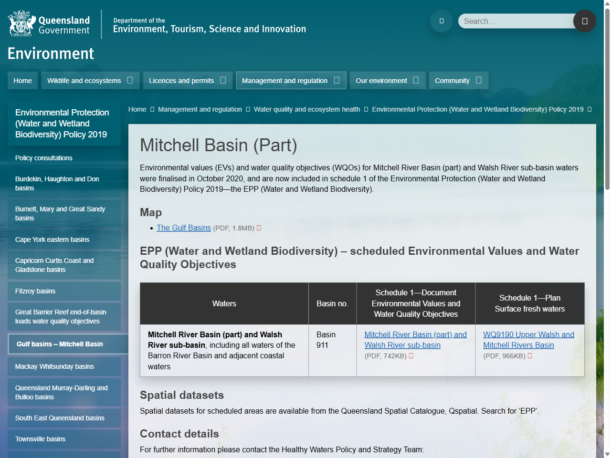Go to Water quality and ecosystem health breadcrumb

point(307,109)
